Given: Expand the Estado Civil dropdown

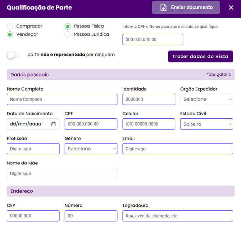Looking at the screenshot, I should pos(206,124).
